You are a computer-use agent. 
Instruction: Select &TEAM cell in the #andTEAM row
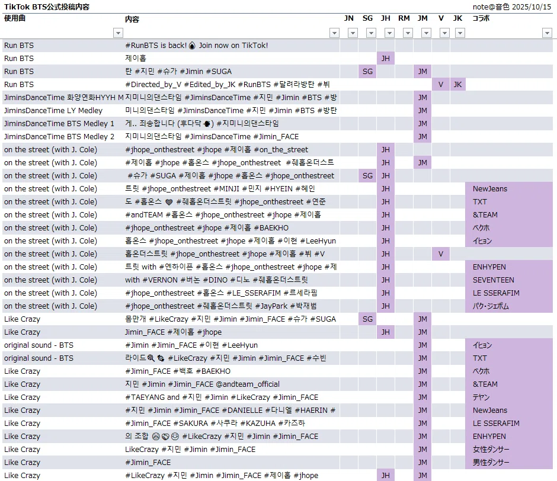(x=509, y=215)
